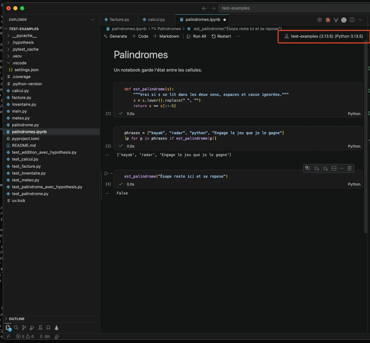This screenshot has height=343, width=370.
Task: Run the est_palindrome cell with play button
Action: click(106, 173)
